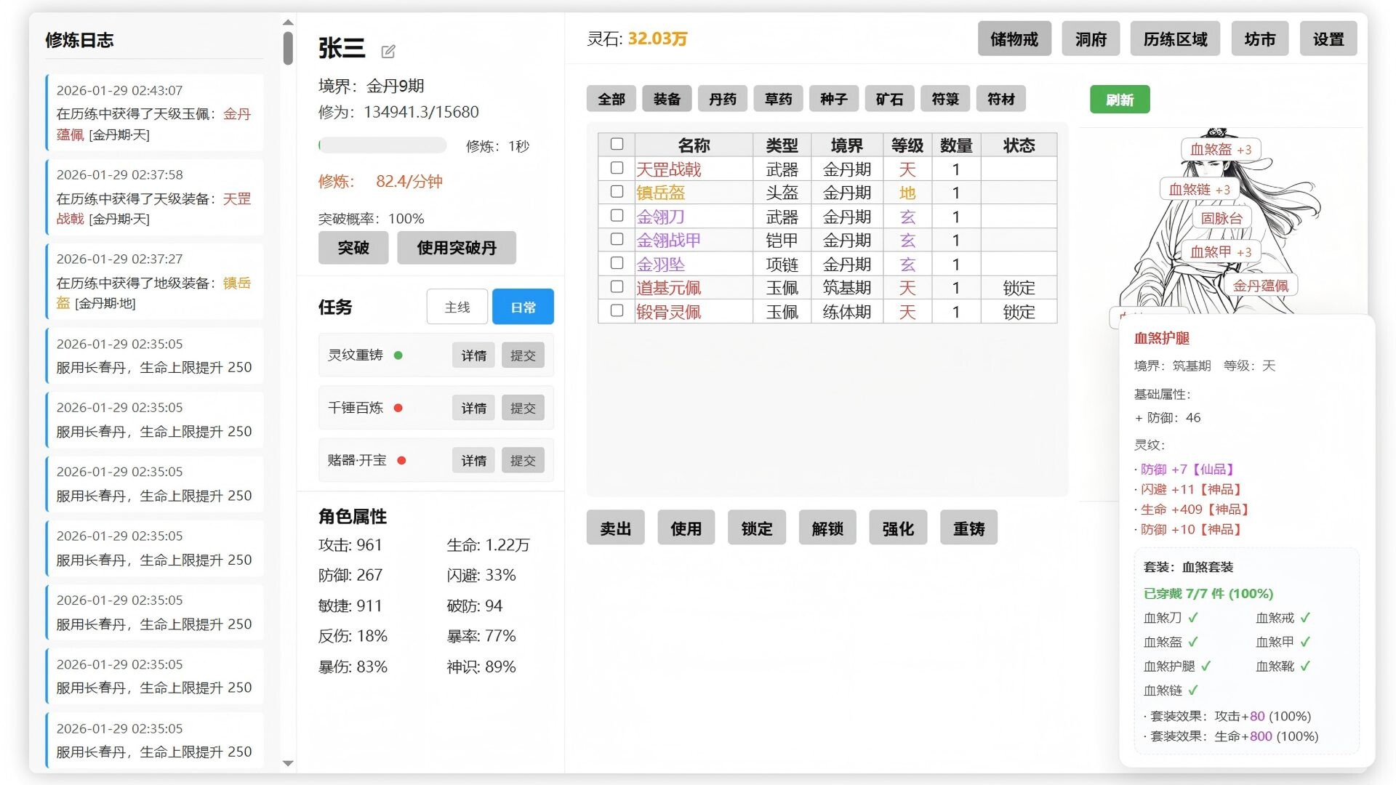Check the 锻骨灵佩 row checkbox

[x=617, y=311]
